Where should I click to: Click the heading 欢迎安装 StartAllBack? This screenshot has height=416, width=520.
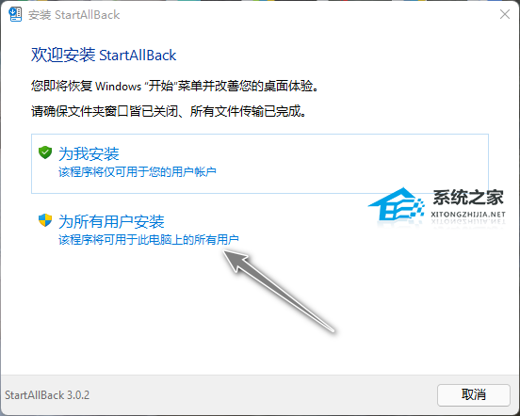104,55
